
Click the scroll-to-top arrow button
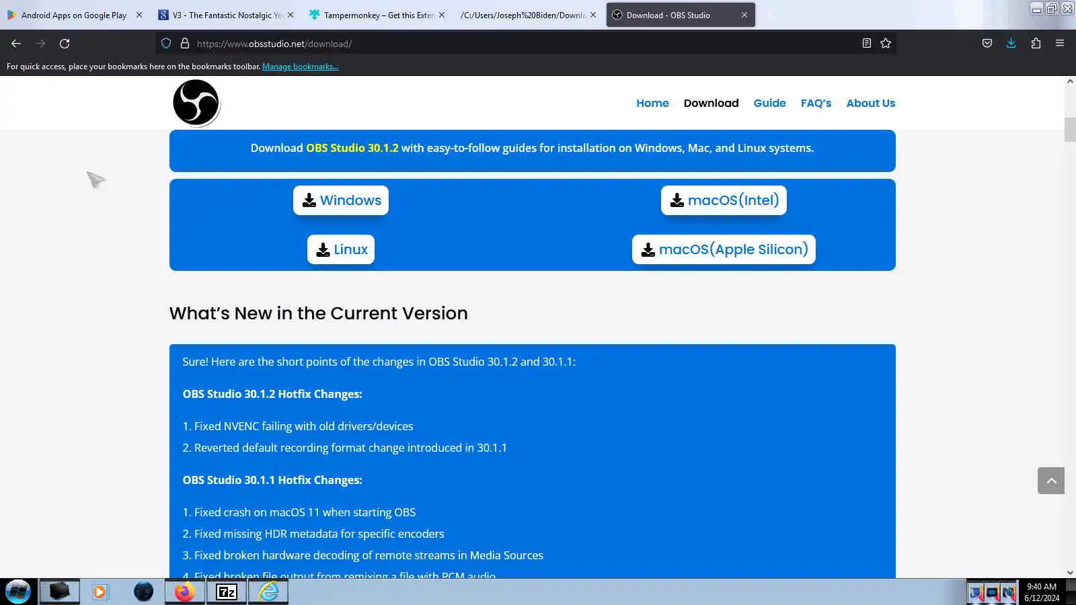click(x=1051, y=481)
